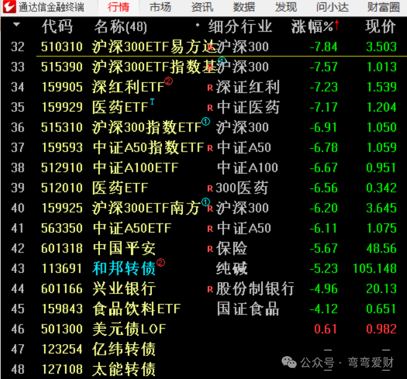Screen dimensions: 407x379
Task: Select 和邦转债 bond name
Action: click(124, 269)
